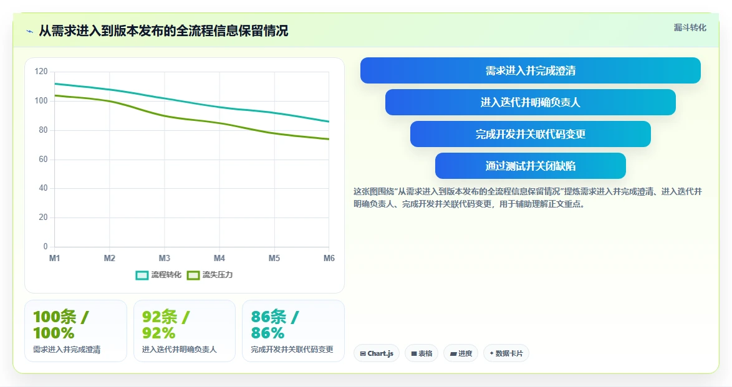Click the 40 y-axis value
732x387 pixels.
[x=43, y=188]
